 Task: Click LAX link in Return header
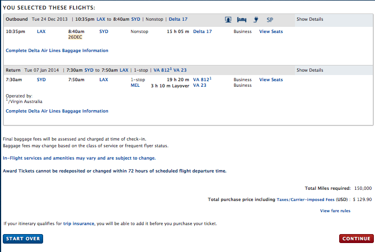[x=124, y=70]
